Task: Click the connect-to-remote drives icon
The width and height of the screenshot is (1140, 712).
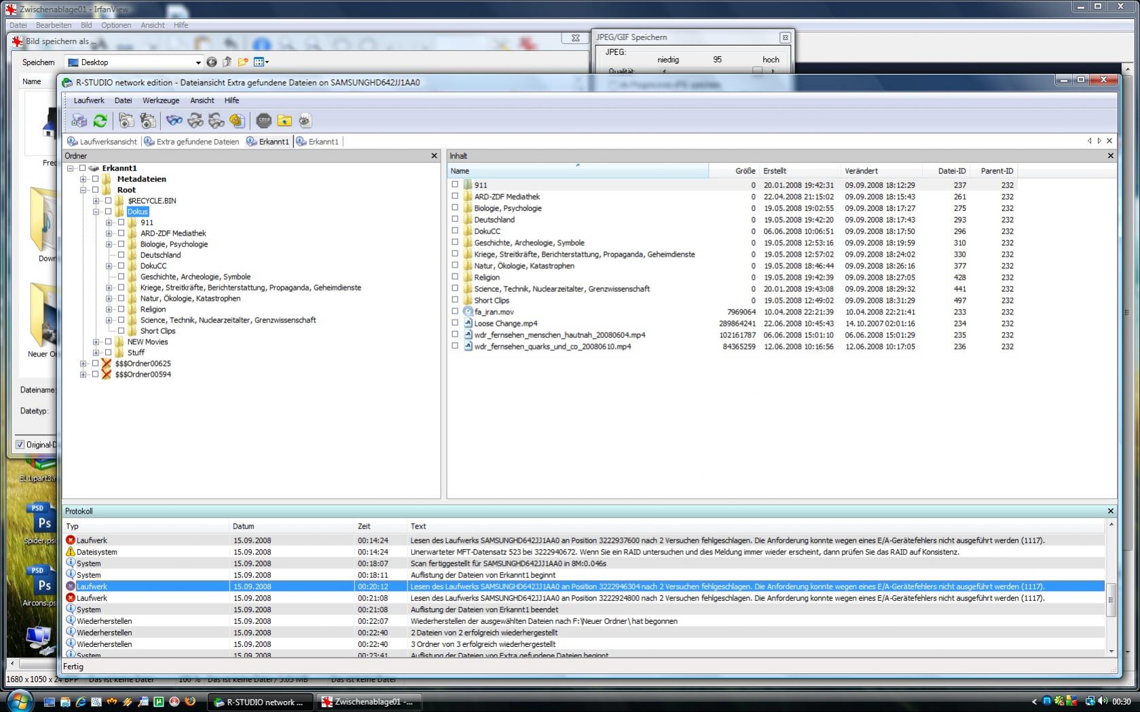Action: [79, 121]
